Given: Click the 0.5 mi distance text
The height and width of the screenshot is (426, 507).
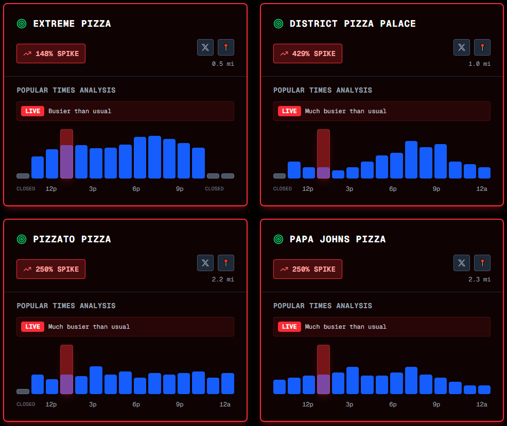Looking at the screenshot, I should 223,64.
